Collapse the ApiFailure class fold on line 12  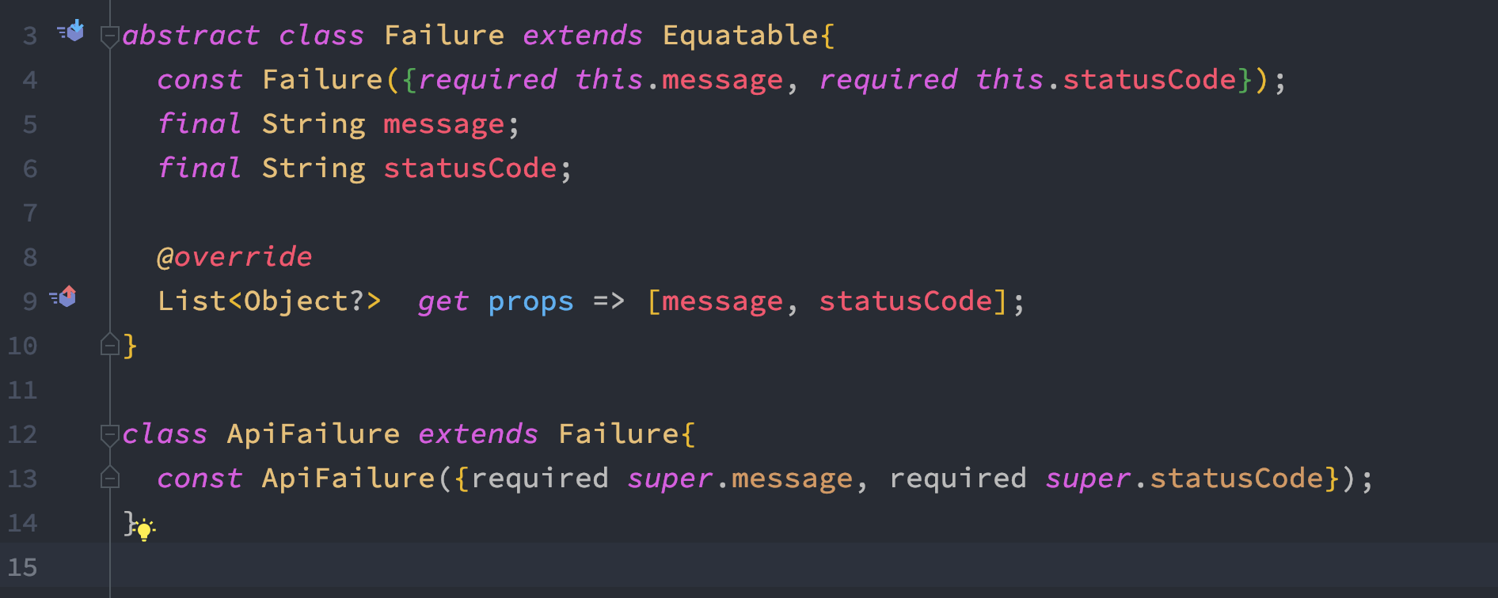(109, 435)
